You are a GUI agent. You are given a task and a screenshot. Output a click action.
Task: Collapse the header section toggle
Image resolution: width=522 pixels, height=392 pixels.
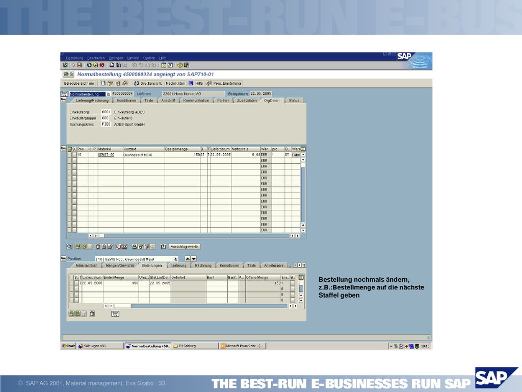tap(63, 100)
